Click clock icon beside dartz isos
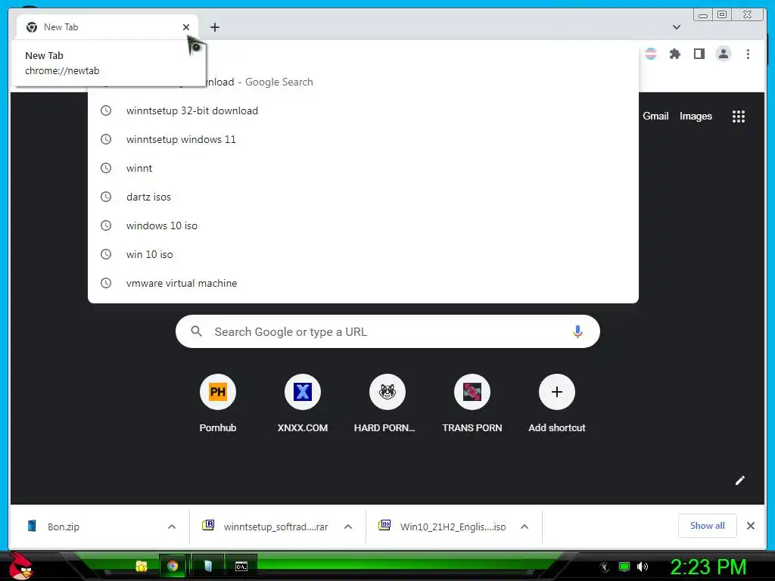 [x=106, y=197]
